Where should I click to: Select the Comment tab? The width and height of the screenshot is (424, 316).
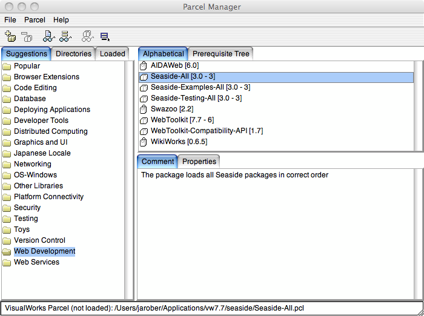pos(157,162)
